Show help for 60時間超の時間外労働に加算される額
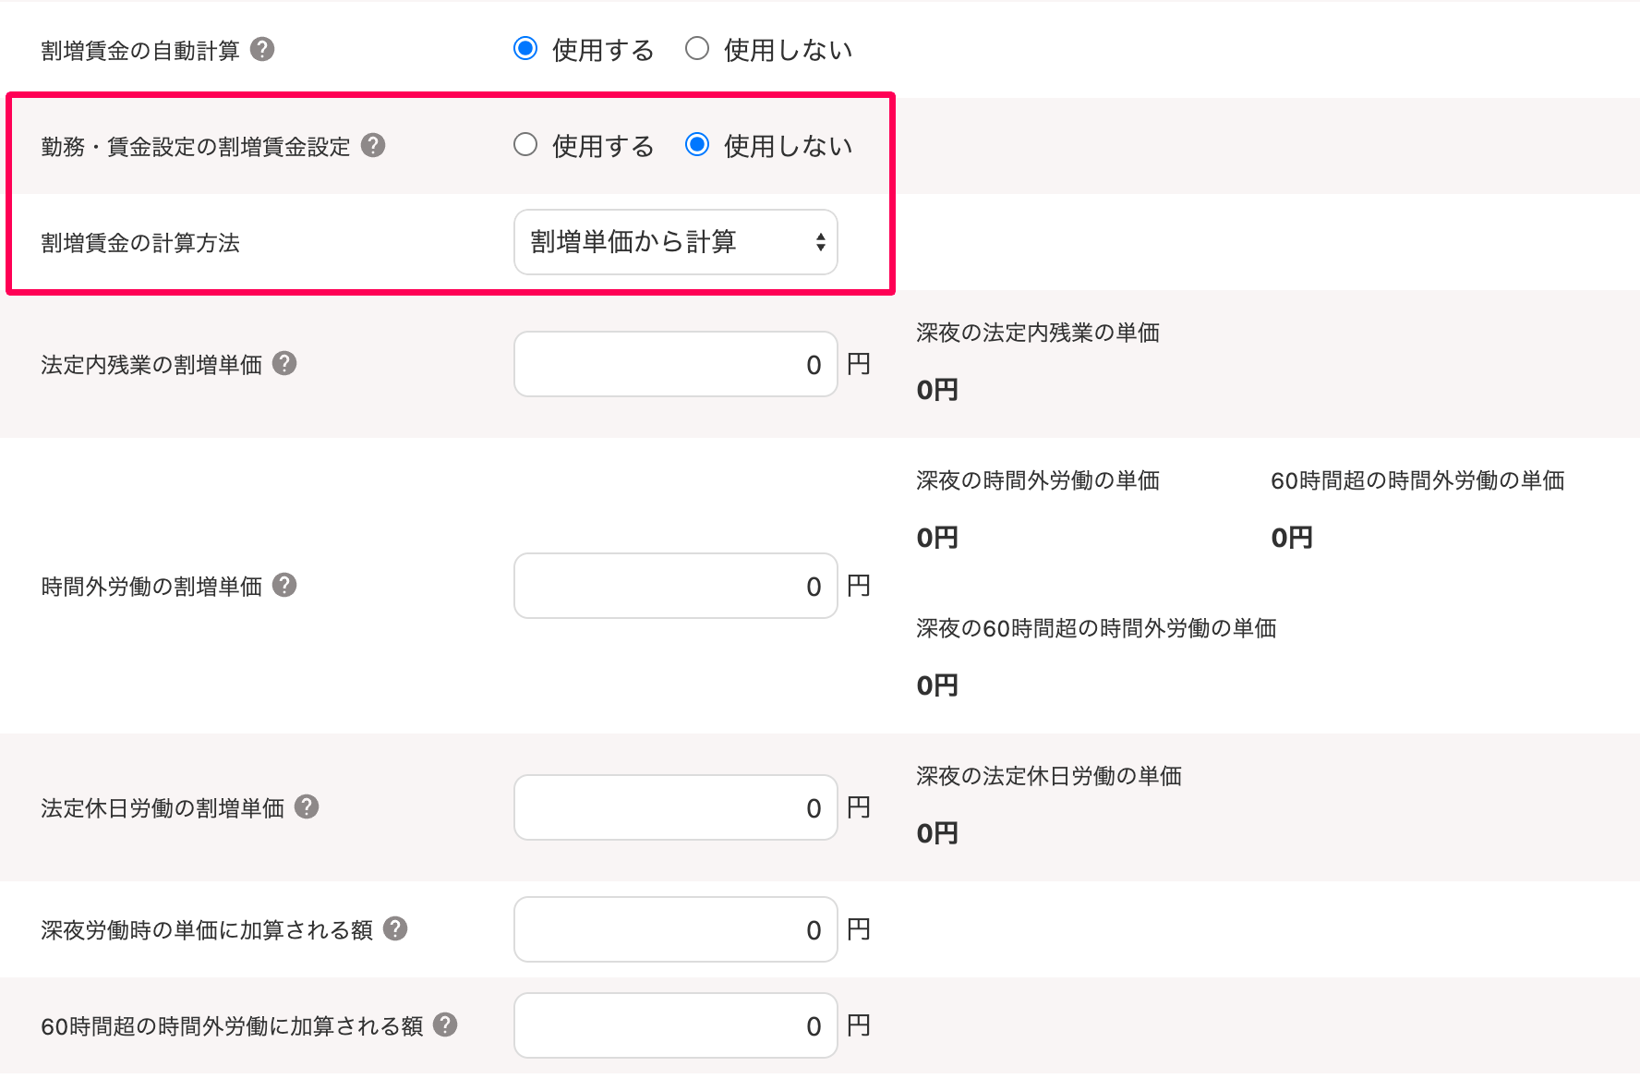Screen dimensions: 1640x1079 pyautogui.click(x=445, y=1024)
